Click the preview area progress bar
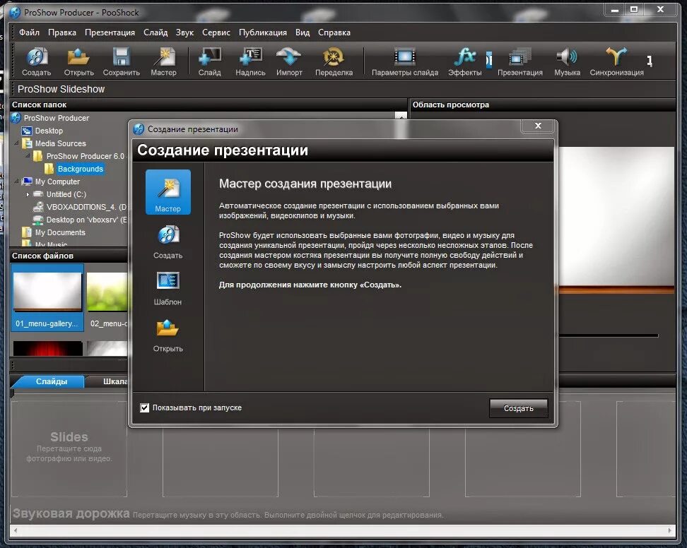Image resolution: width=687 pixels, height=548 pixels. (609, 335)
